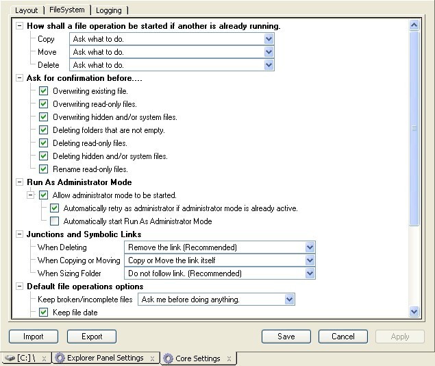Toggle Deleting hidden and/or system files checkbox
This screenshot has width=435, height=366.
[x=43, y=156]
